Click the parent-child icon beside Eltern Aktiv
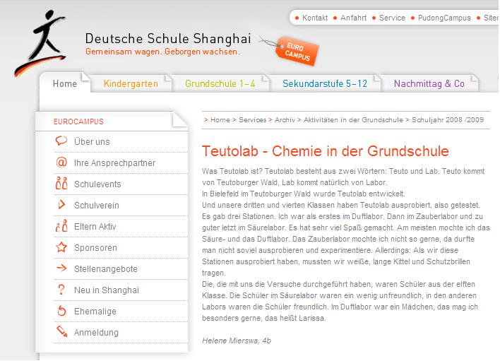Viewport: 500px width, 361px height. [x=61, y=226]
